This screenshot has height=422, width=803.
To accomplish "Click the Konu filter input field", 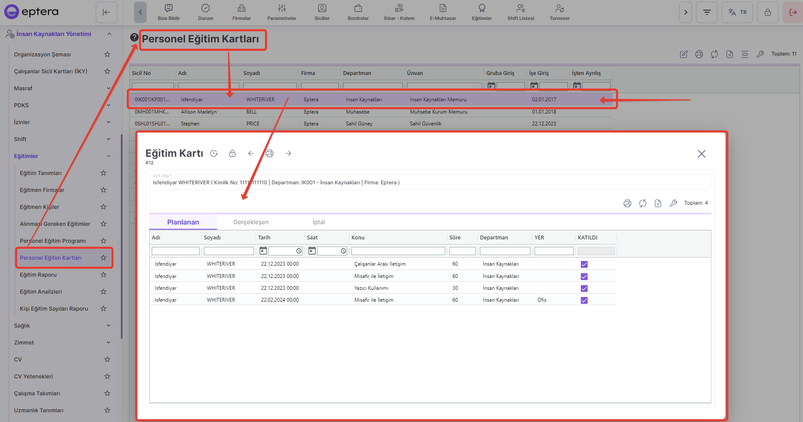I will click(398, 251).
